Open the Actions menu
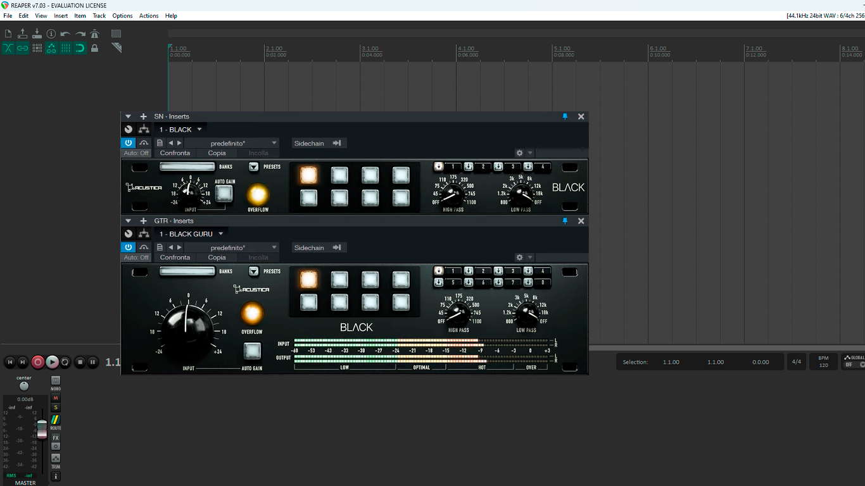The width and height of the screenshot is (865, 486). [149, 16]
